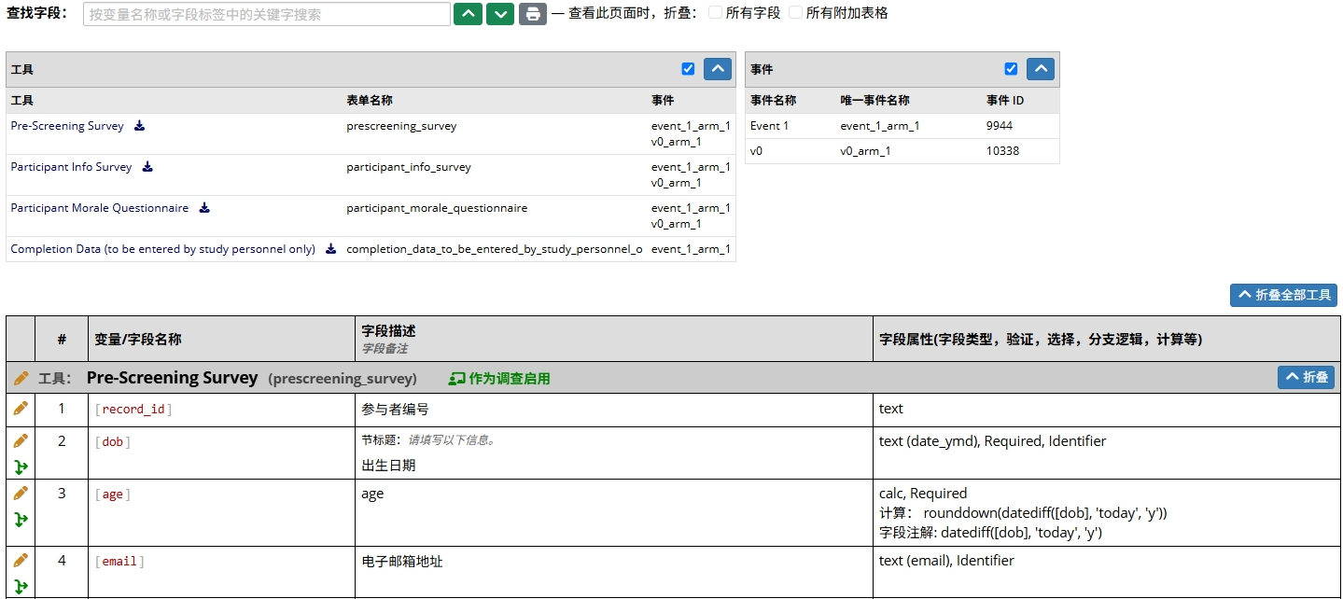Click the rounddown calculation formula text
This screenshot has height=599, width=1343.
tap(1045, 513)
